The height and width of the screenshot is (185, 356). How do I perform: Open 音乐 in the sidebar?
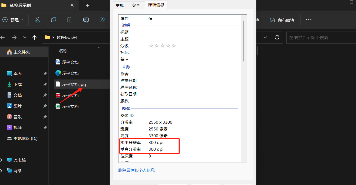coord(18,117)
